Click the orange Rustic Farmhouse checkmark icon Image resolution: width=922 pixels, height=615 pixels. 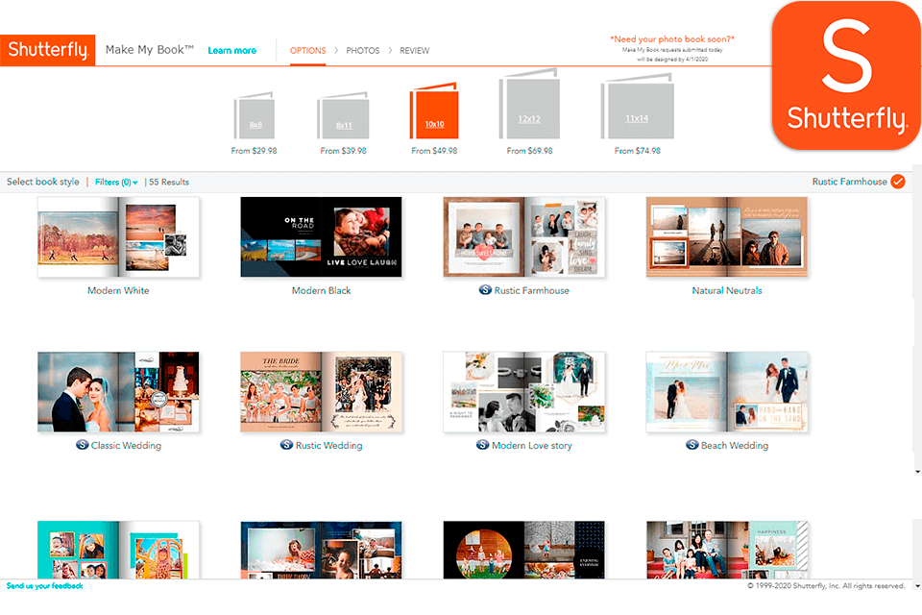[898, 182]
